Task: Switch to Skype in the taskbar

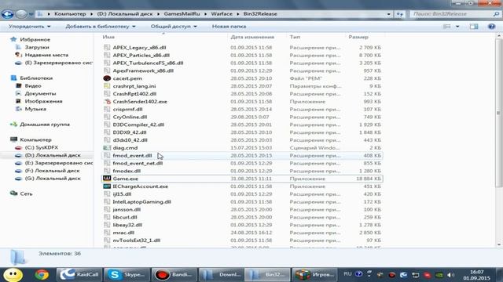Action: click(x=127, y=275)
